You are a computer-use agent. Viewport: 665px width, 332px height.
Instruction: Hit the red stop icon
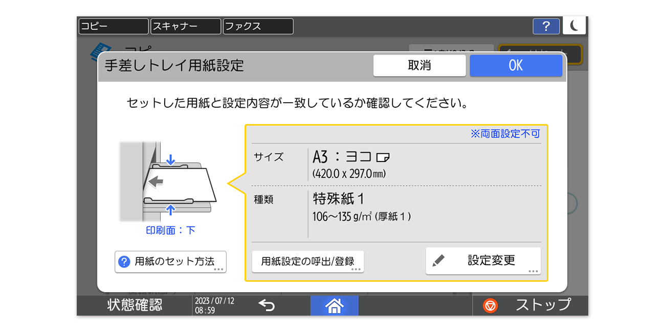coord(490,305)
